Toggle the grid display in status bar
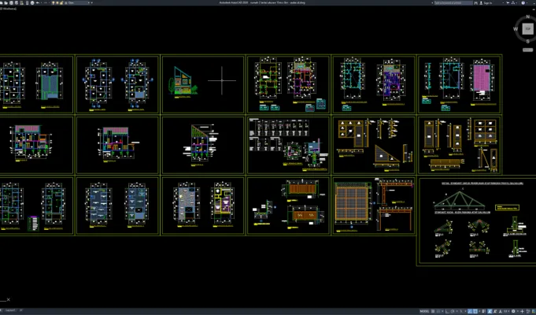This screenshot has width=536, height=315. click(x=433, y=311)
